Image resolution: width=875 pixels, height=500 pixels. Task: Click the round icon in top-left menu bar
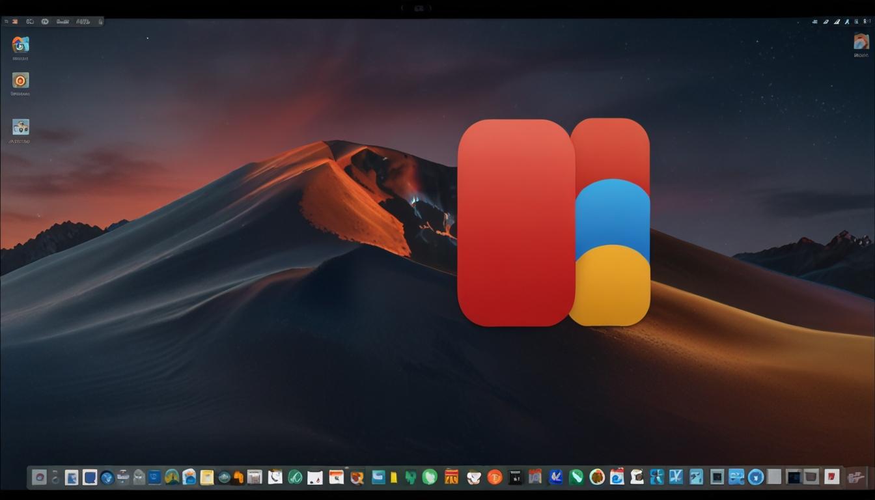[45, 21]
